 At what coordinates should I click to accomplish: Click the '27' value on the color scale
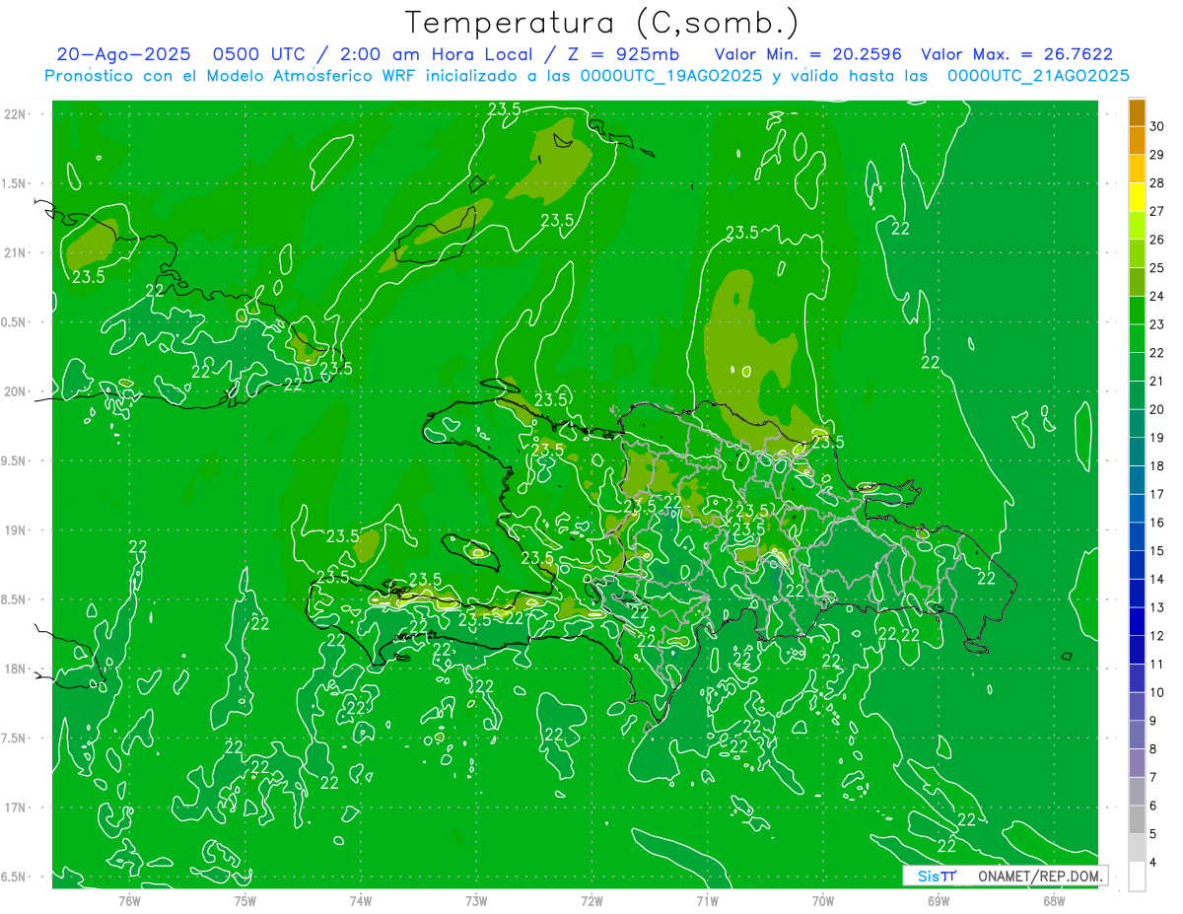pos(1156,211)
